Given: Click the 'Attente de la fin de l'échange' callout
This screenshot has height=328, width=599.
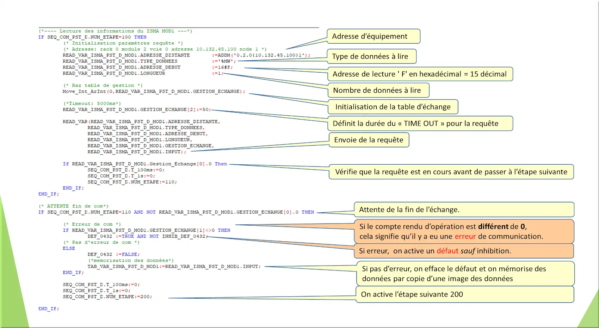Looking at the screenshot, I should pyautogui.click(x=464, y=209).
